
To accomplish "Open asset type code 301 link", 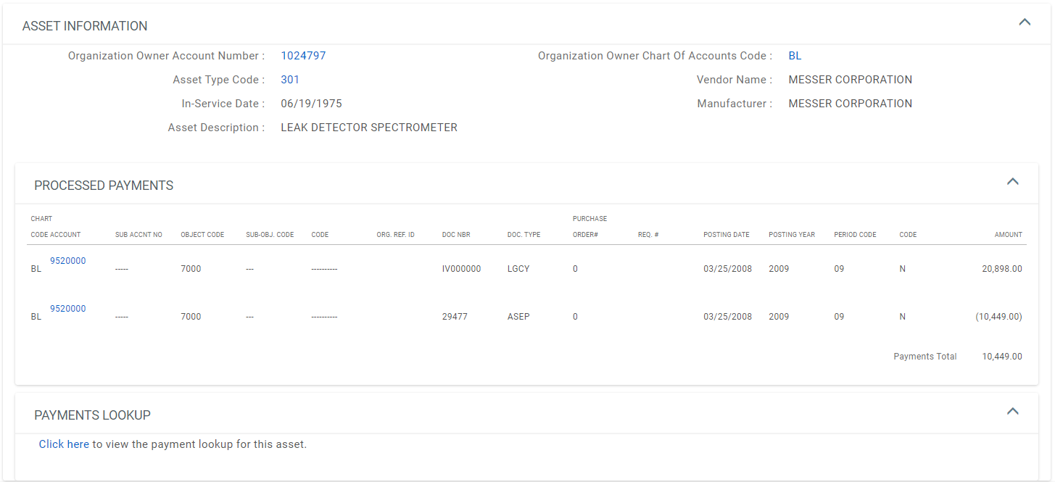I will pyautogui.click(x=290, y=80).
